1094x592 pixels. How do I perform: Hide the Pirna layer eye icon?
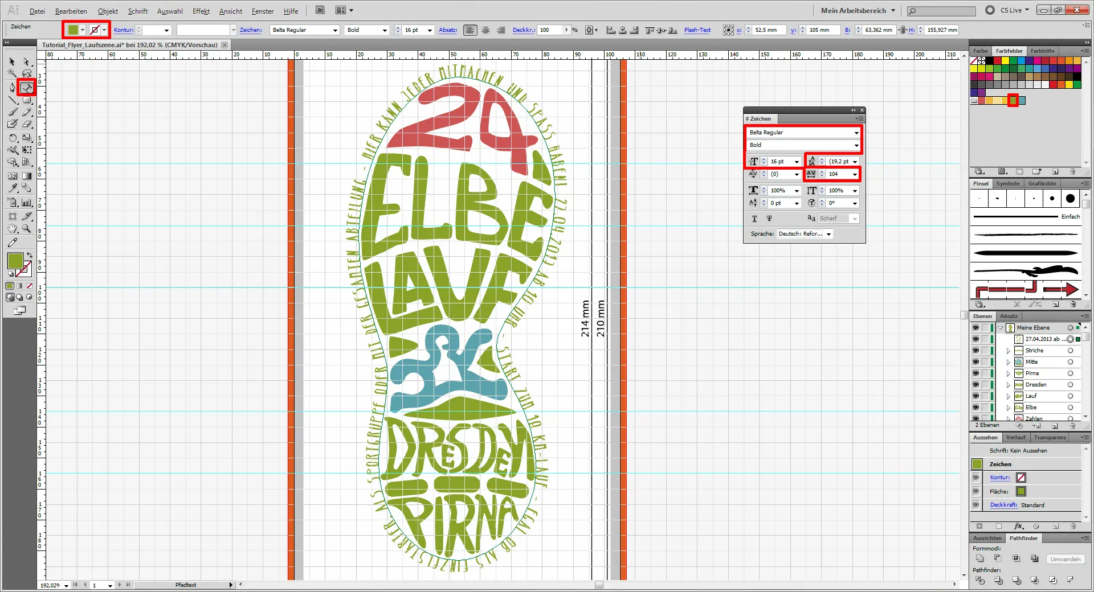pos(975,373)
